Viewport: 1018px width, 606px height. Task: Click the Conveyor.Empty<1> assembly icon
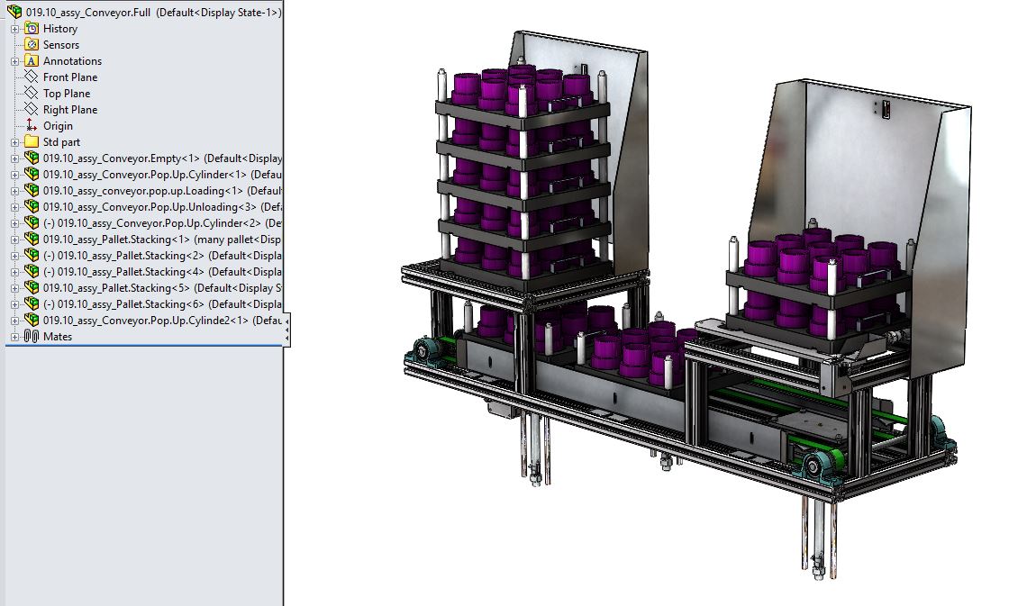(x=32, y=158)
